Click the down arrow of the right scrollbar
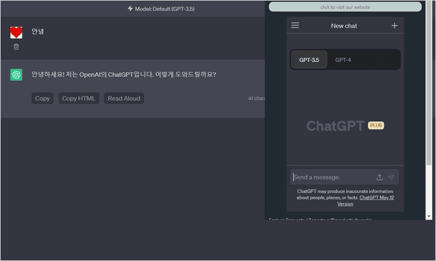The width and height of the screenshot is (436, 261). (429, 216)
